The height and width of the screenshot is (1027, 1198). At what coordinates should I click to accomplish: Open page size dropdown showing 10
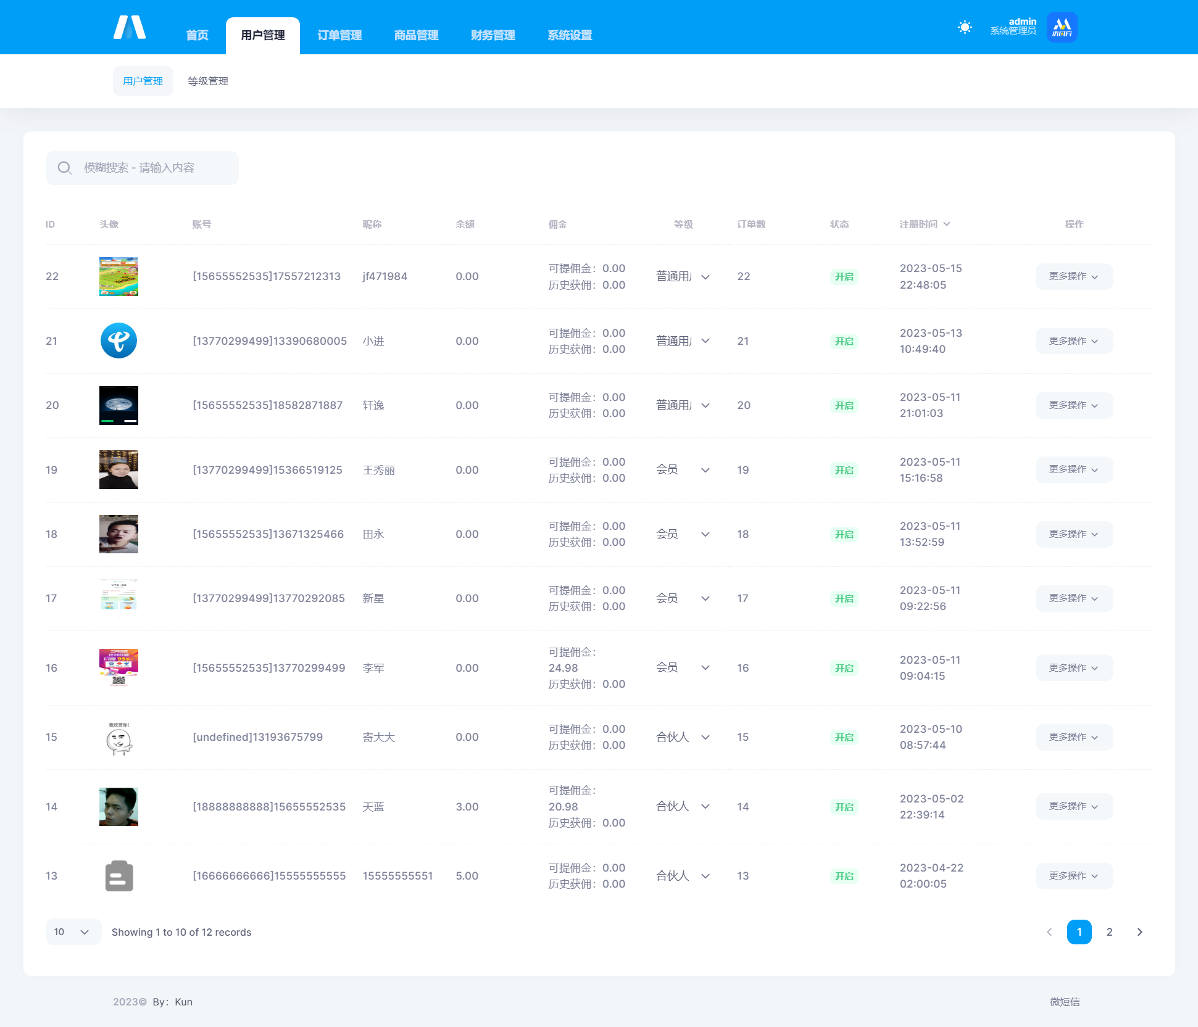point(72,932)
